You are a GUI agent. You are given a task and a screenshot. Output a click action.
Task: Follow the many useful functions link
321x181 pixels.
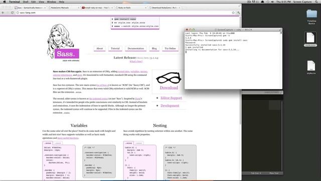tap(68, 138)
